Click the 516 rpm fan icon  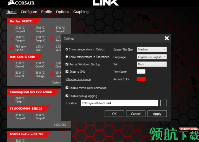tap(52, 39)
